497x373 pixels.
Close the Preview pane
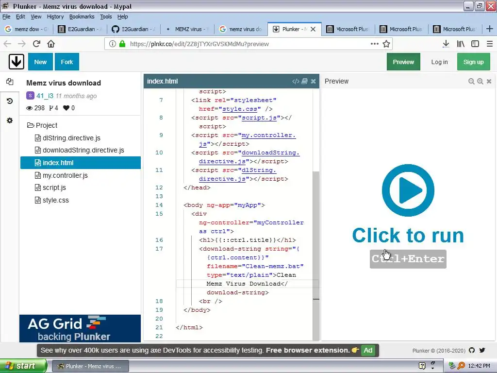(x=489, y=82)
